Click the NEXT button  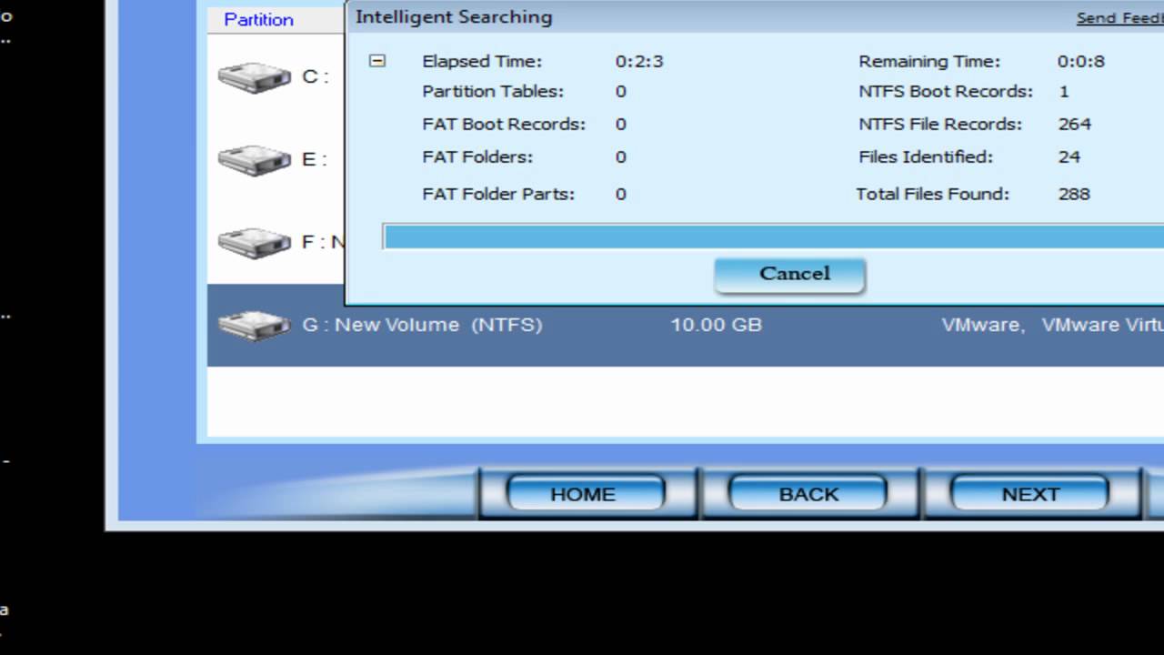1029,494
